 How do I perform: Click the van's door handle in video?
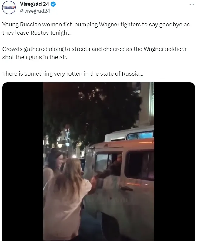126,188
